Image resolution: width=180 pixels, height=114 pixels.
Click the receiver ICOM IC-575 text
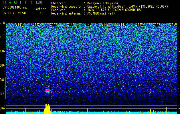[115, 10]
